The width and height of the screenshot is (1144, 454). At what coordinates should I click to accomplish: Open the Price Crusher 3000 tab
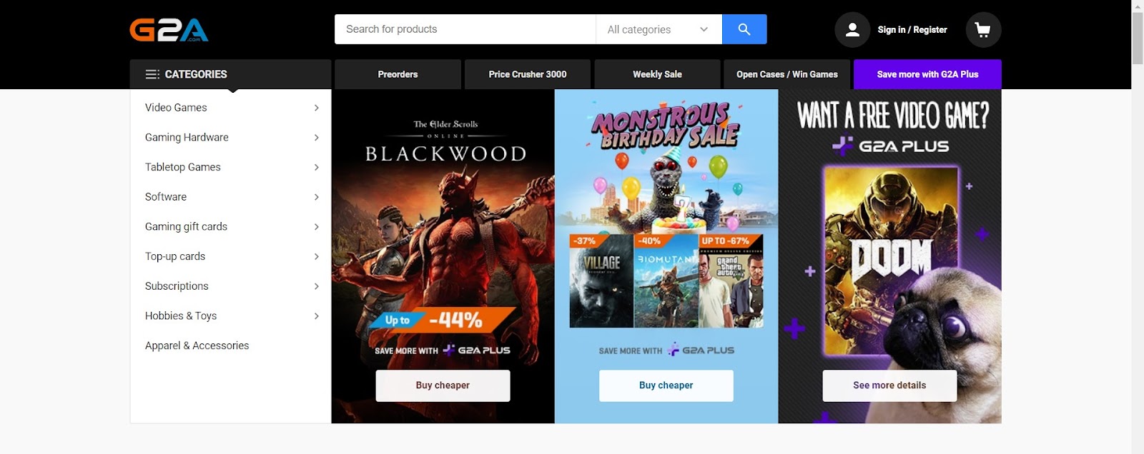[x=528, y=74]
